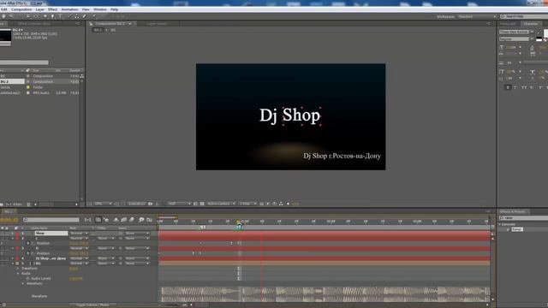Select the Puppet Pin tool
This screenshot has width=548, height=308.
[93, 16]
